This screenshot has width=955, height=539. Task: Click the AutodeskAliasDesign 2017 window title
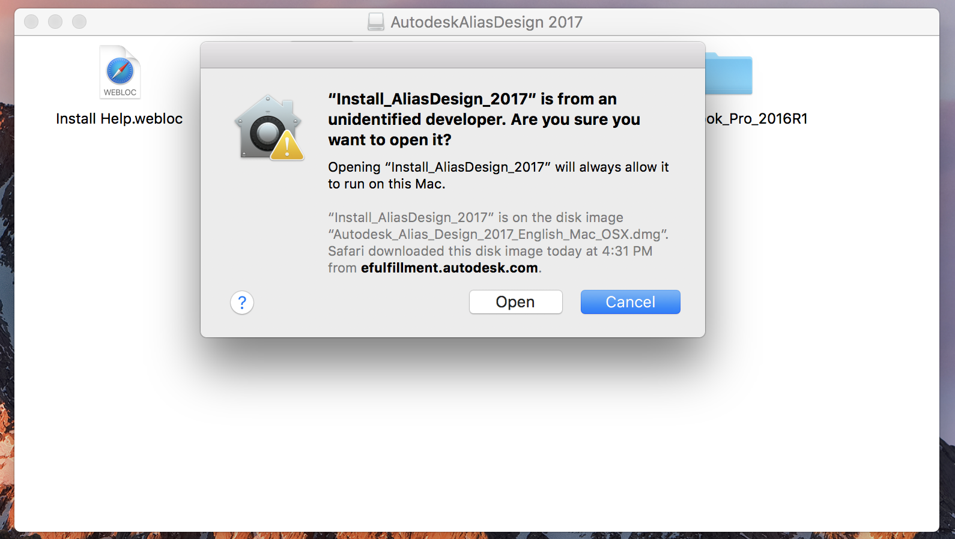(487, 22)
